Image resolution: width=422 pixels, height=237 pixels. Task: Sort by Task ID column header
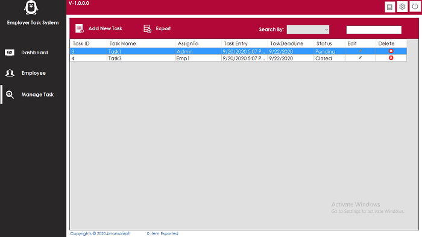pos(88,43)
